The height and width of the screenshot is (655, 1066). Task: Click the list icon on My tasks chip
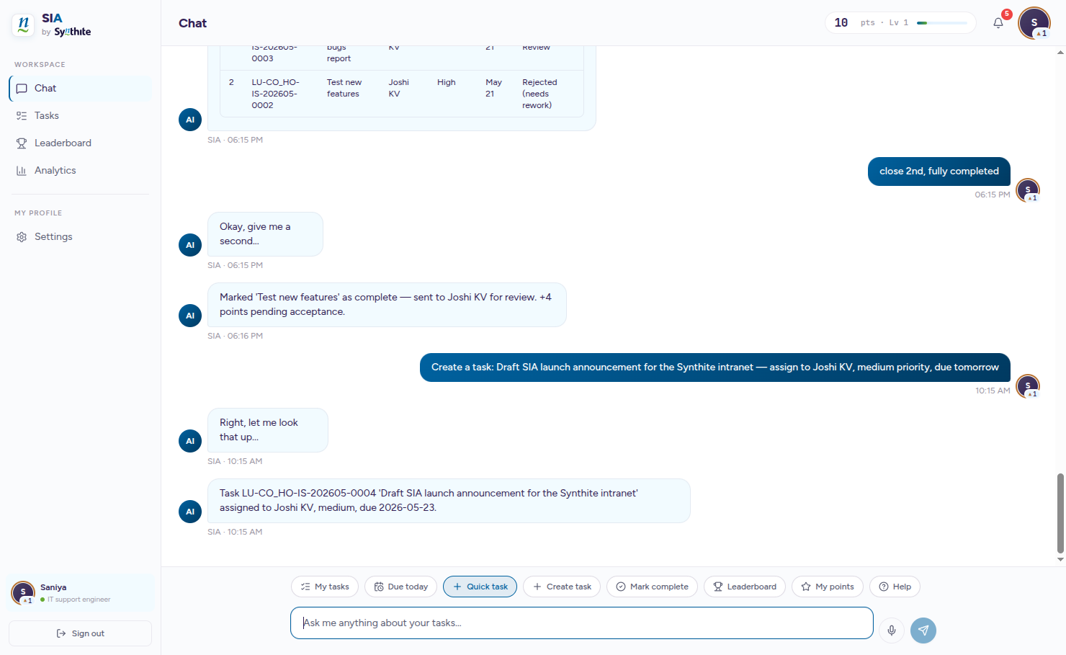(305, 587)
